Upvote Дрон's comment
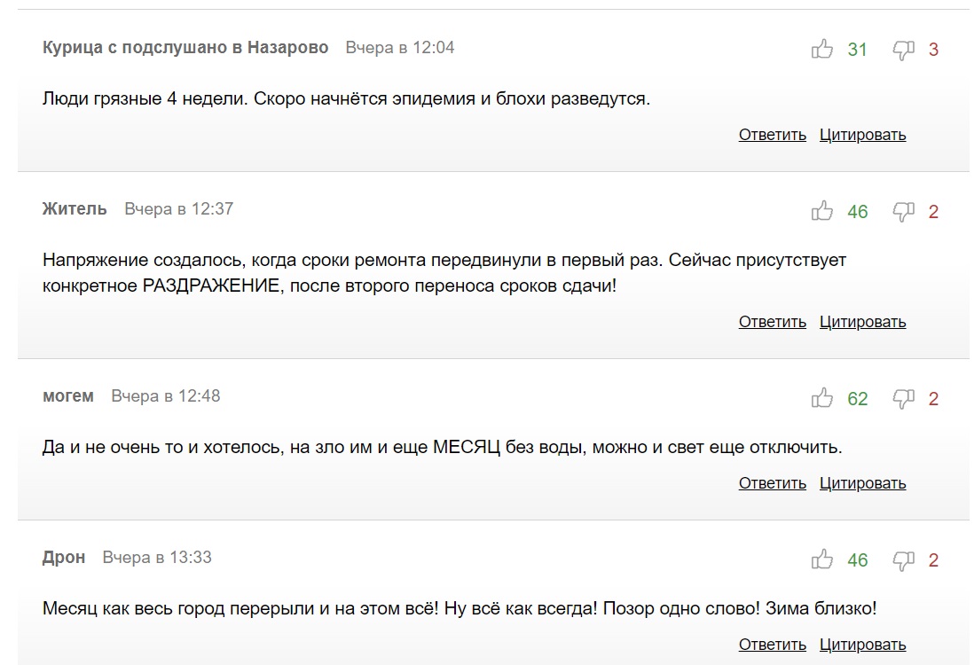Image resolution: width=974 pixels, height=665 pixels. click(821, 559)
